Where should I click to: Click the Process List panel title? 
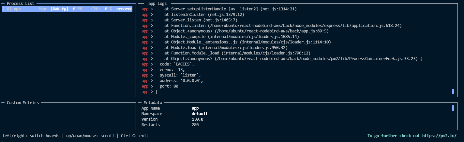point(21,3)
